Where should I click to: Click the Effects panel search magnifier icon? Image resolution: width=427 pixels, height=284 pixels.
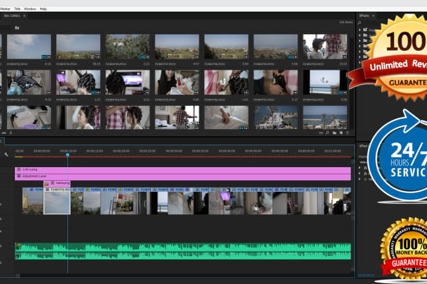(360, 23)
